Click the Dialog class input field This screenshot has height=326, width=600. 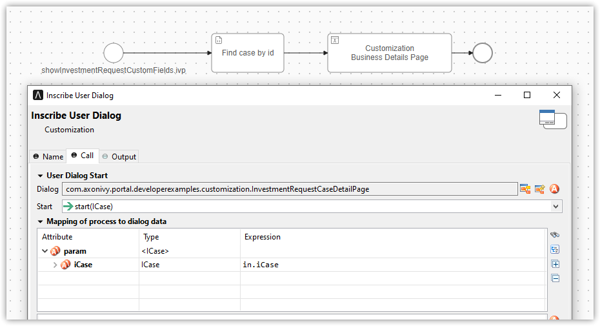(x=290, y=189)
